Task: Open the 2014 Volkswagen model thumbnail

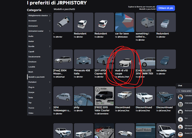Action: point(63,96)
